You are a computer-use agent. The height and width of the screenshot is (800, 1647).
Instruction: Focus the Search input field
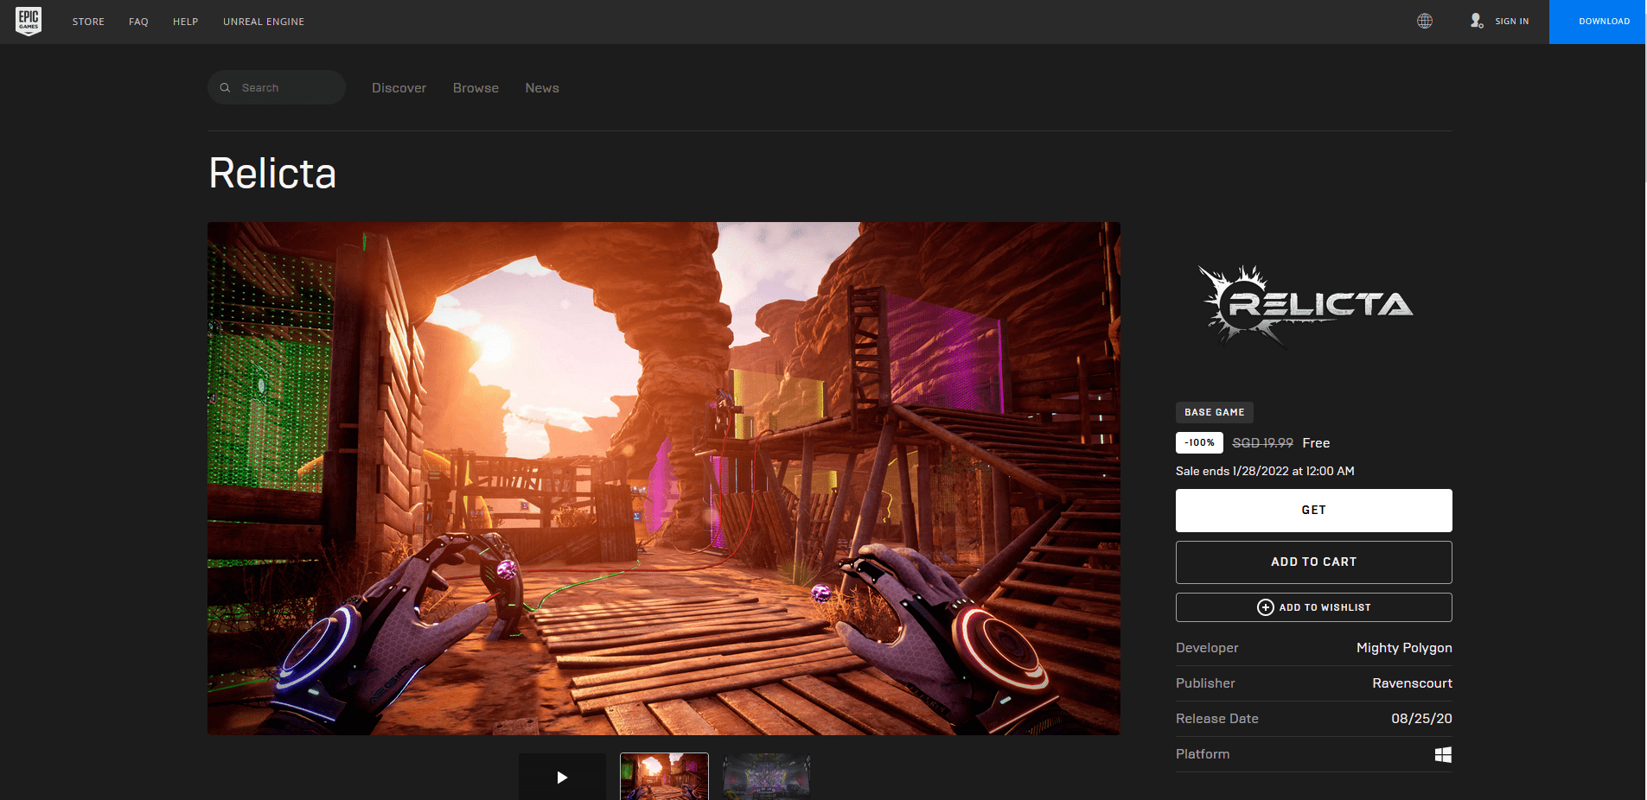277,87
